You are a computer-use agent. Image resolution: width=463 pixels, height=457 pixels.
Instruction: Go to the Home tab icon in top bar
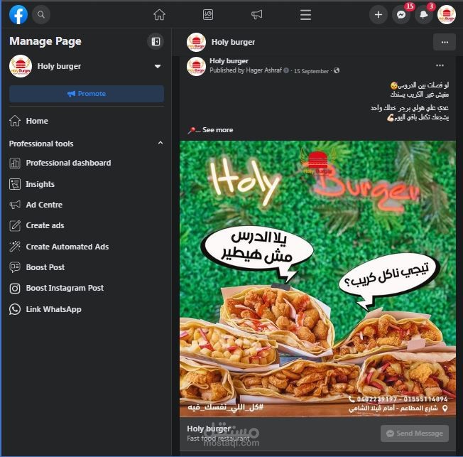pos(159,14)
